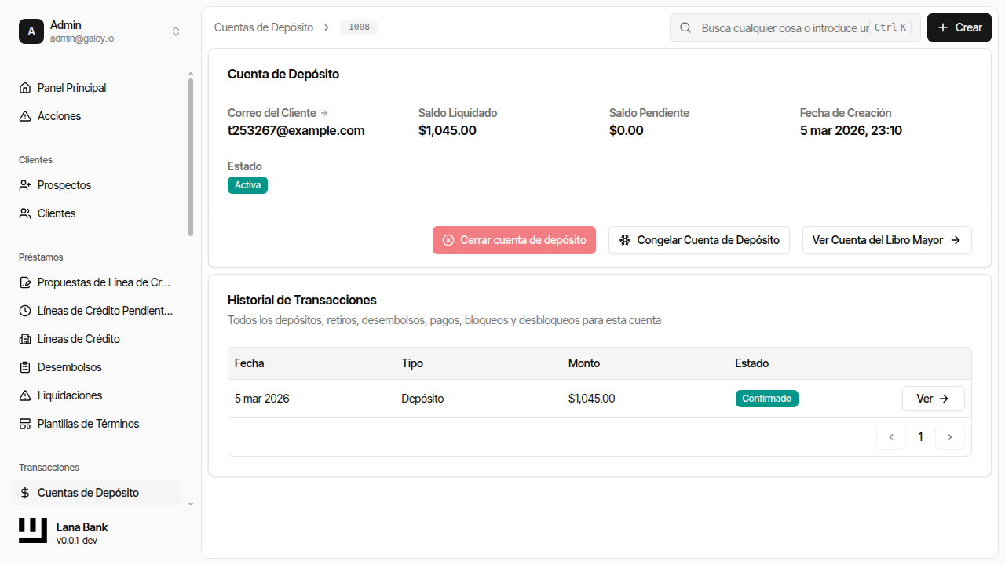Click the search magnifier icon
1005x565 pixels.
pyautogui.click(x=685, y=27)
